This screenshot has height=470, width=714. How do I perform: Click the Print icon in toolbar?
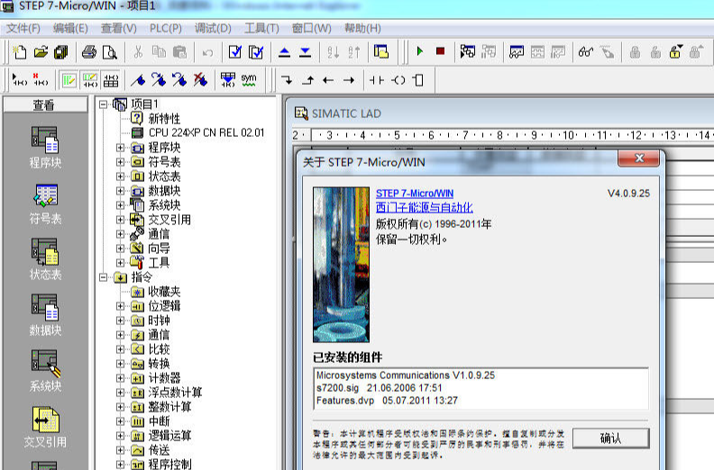click(x=89, y=52)
